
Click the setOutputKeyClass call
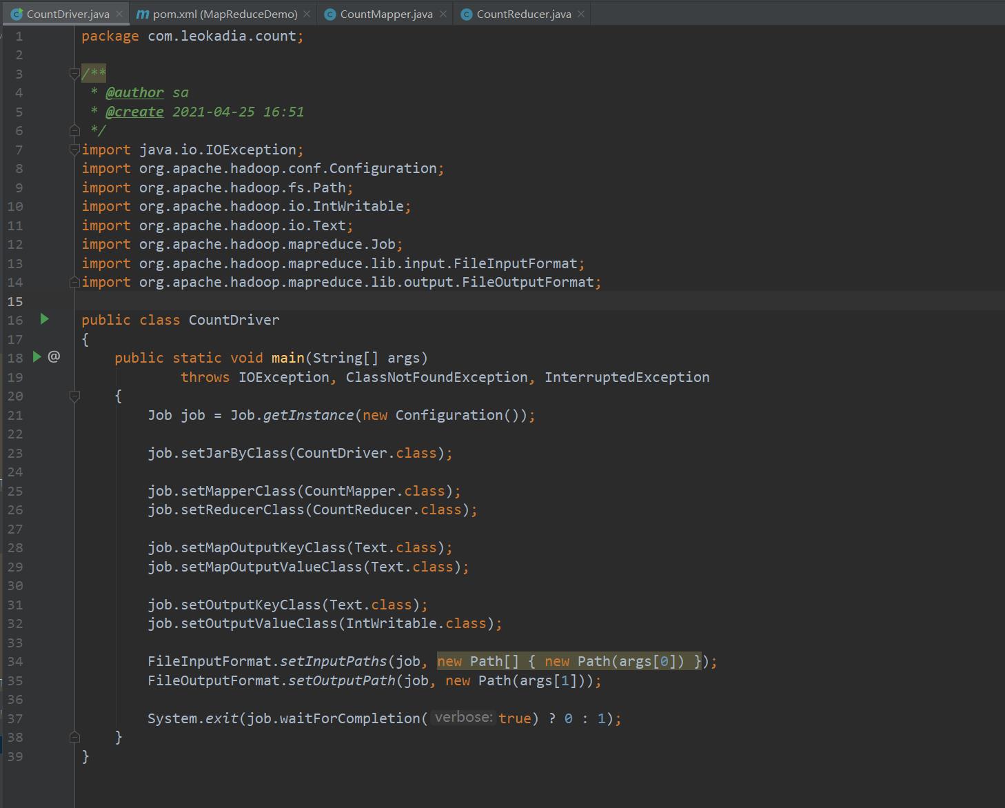tap(251, 605)
